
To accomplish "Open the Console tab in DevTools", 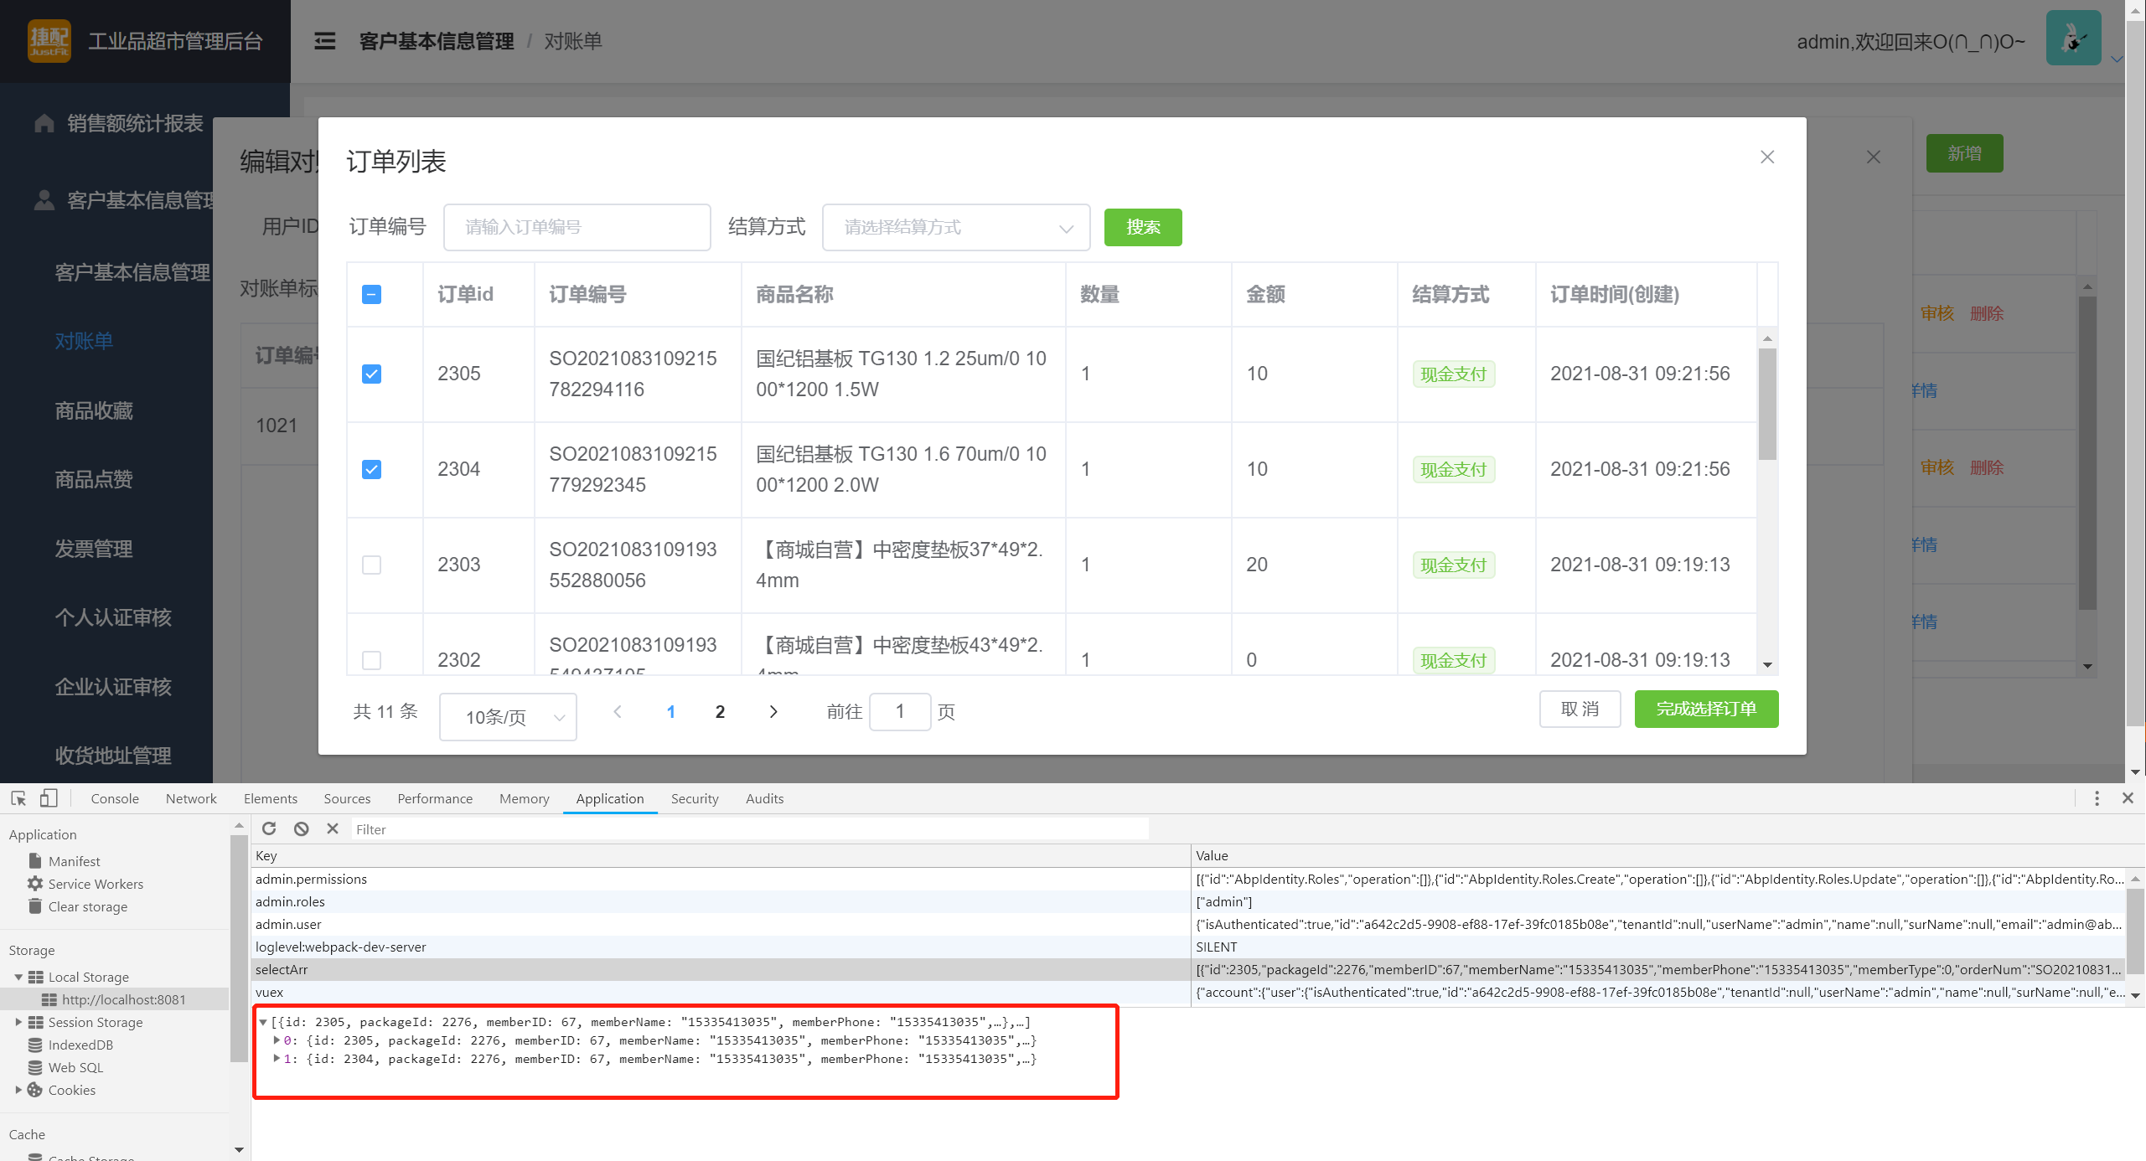I will click(115, 798).
